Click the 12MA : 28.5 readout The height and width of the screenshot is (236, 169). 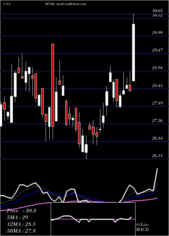point(21,224)
